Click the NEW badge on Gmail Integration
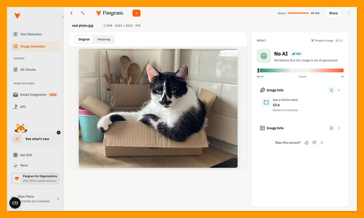Image resolution: width=364 pixels, height=218 pixels. point(53,95)
